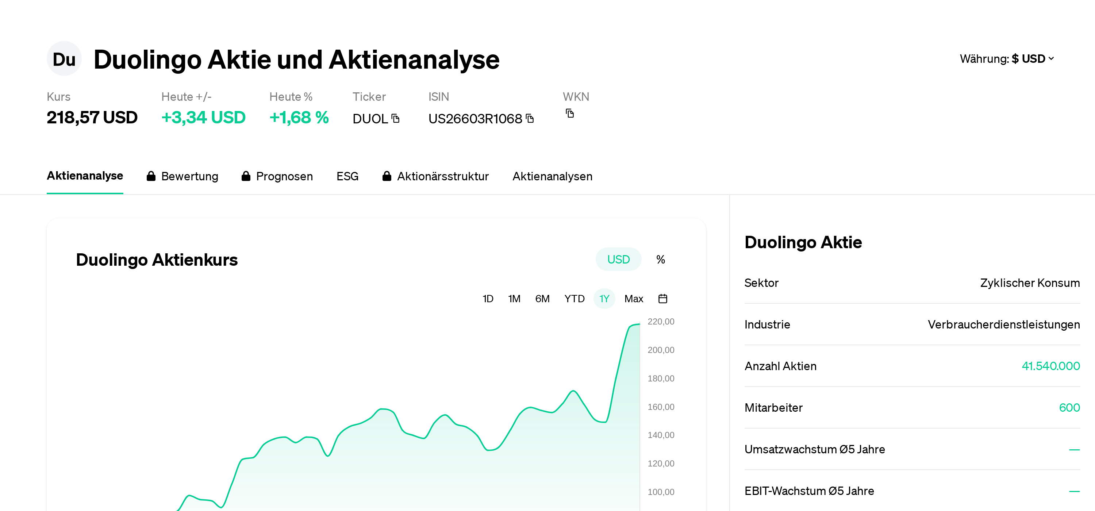The image size is (1095, 511).
Task: Select the 6M chart range
Action: point(542,299)
